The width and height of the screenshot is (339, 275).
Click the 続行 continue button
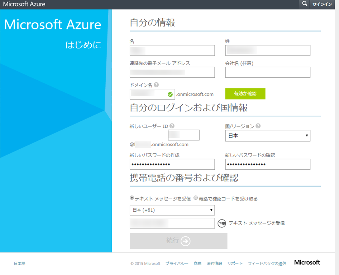click(x=178, y=241)
